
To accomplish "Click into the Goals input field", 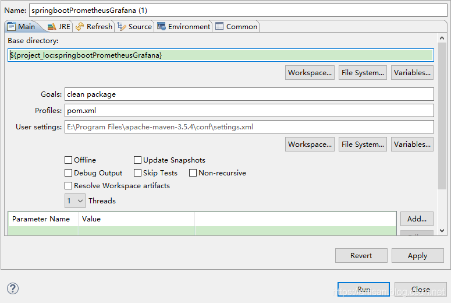I will tap(249, 94).
